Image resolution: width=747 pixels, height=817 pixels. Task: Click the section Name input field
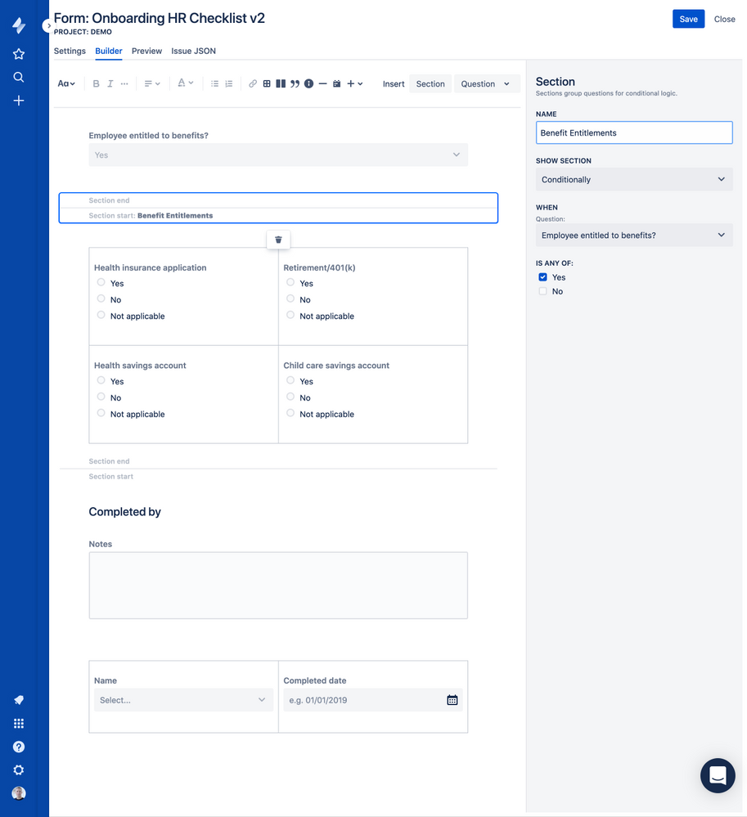(x=634, y=132)
